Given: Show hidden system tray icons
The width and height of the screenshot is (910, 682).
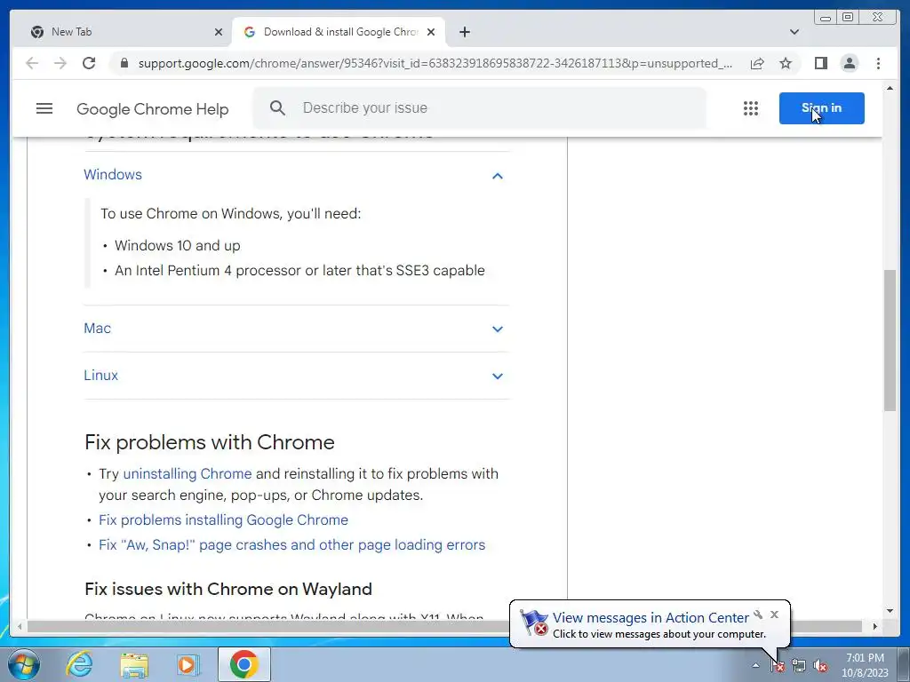Looking at the screenshot, I should pyautogui.click(x=755, y=666).
